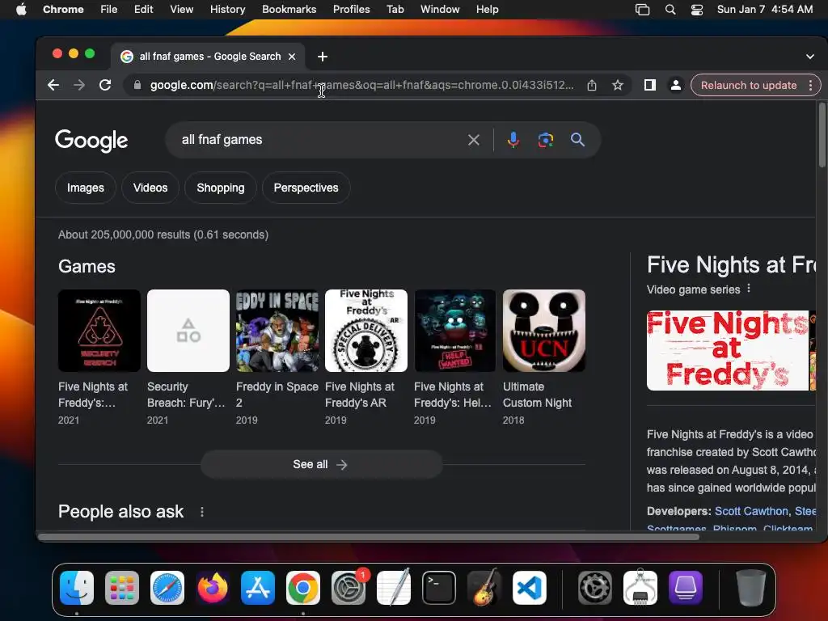Viewport: 828px width, 621px height.
Task: Start voice search with microphone
Action: coord(513,140)
